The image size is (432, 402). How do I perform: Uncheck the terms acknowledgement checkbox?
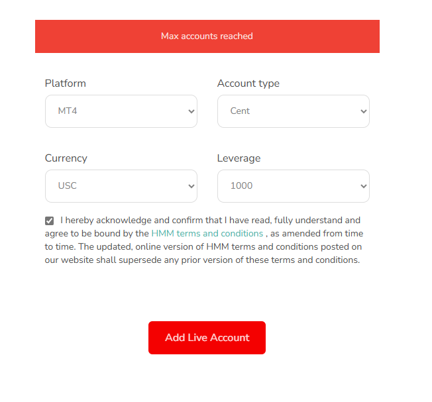[50, 221]
